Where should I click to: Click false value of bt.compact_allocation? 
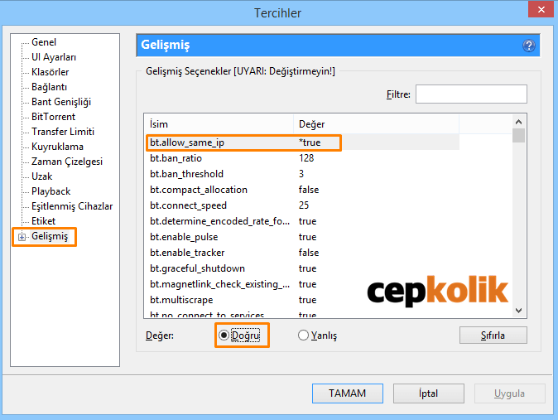309,190
